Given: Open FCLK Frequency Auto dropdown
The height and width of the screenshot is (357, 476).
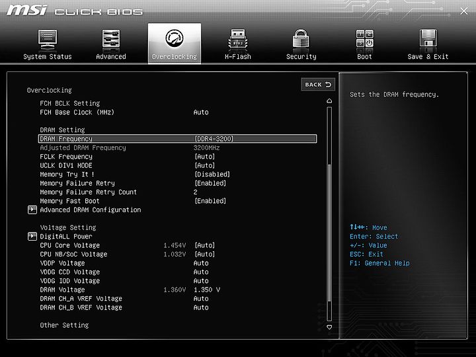Looking at the screenshot, I should (x=204, y=157).
